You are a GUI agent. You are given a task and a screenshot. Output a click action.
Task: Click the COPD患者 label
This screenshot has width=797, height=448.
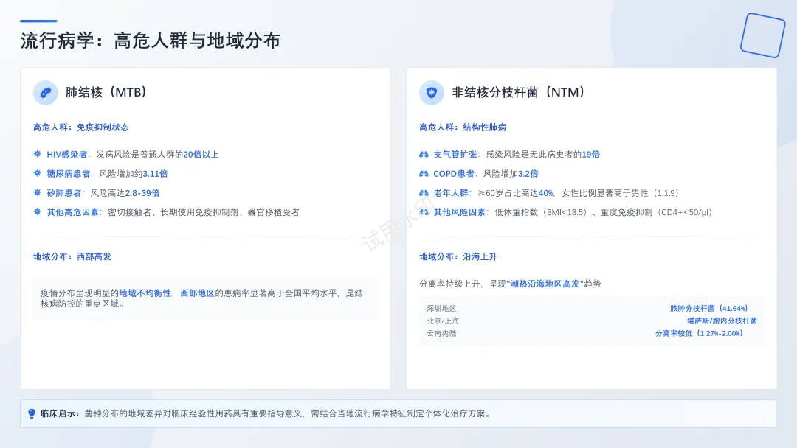point(453,173)
